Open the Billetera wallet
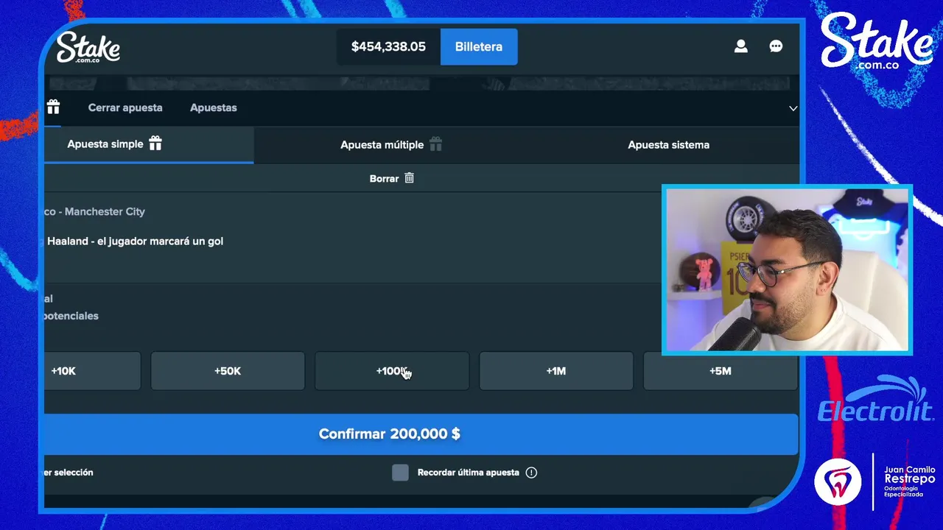 (479, 46)
